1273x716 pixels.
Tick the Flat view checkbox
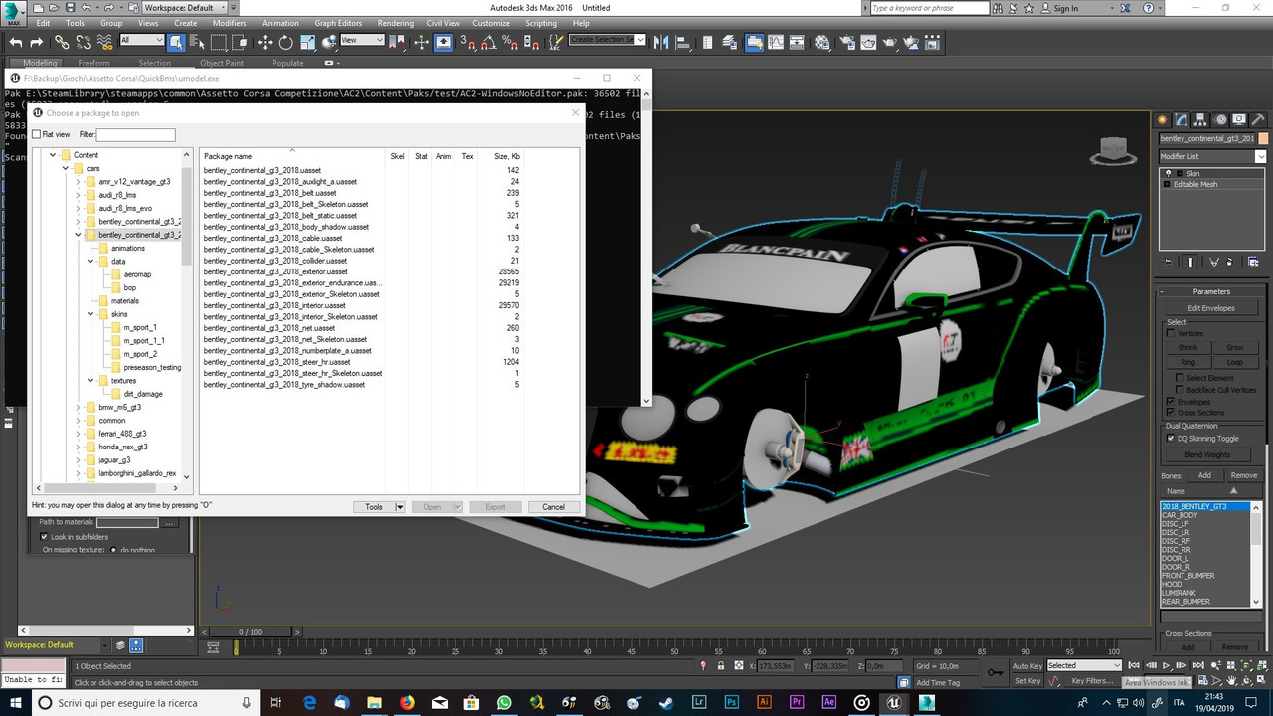[37, 134]
